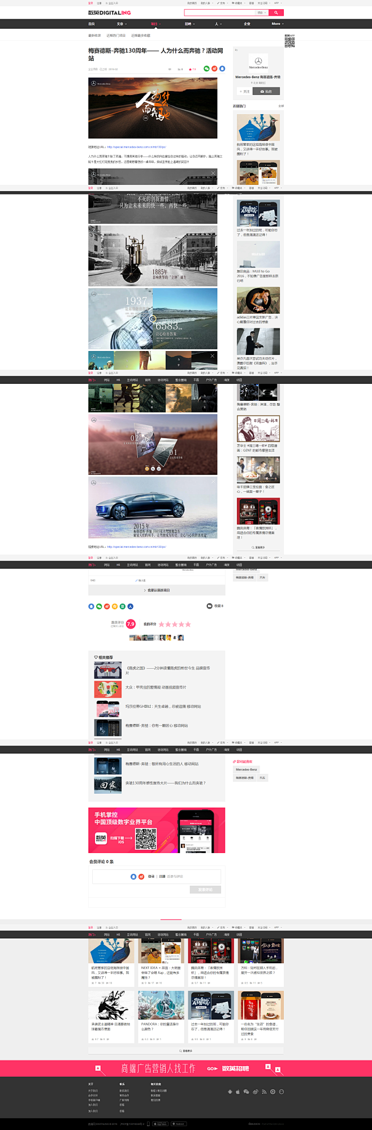Click the footer RSS feed icon
This screenshot has height=1130, width=372.
click(264, 1092)
